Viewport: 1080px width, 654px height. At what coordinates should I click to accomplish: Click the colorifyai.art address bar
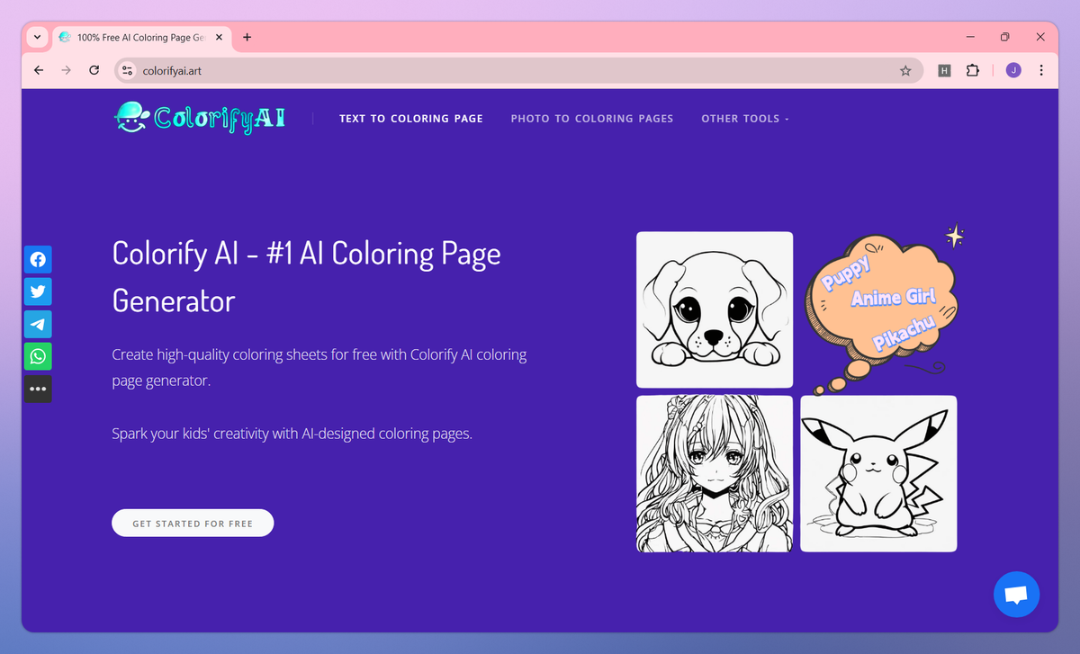[x=517, y=70]
